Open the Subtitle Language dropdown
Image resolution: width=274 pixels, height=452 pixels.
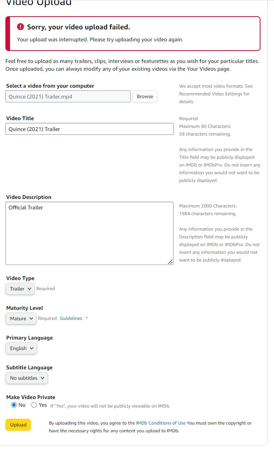[27, 378]
